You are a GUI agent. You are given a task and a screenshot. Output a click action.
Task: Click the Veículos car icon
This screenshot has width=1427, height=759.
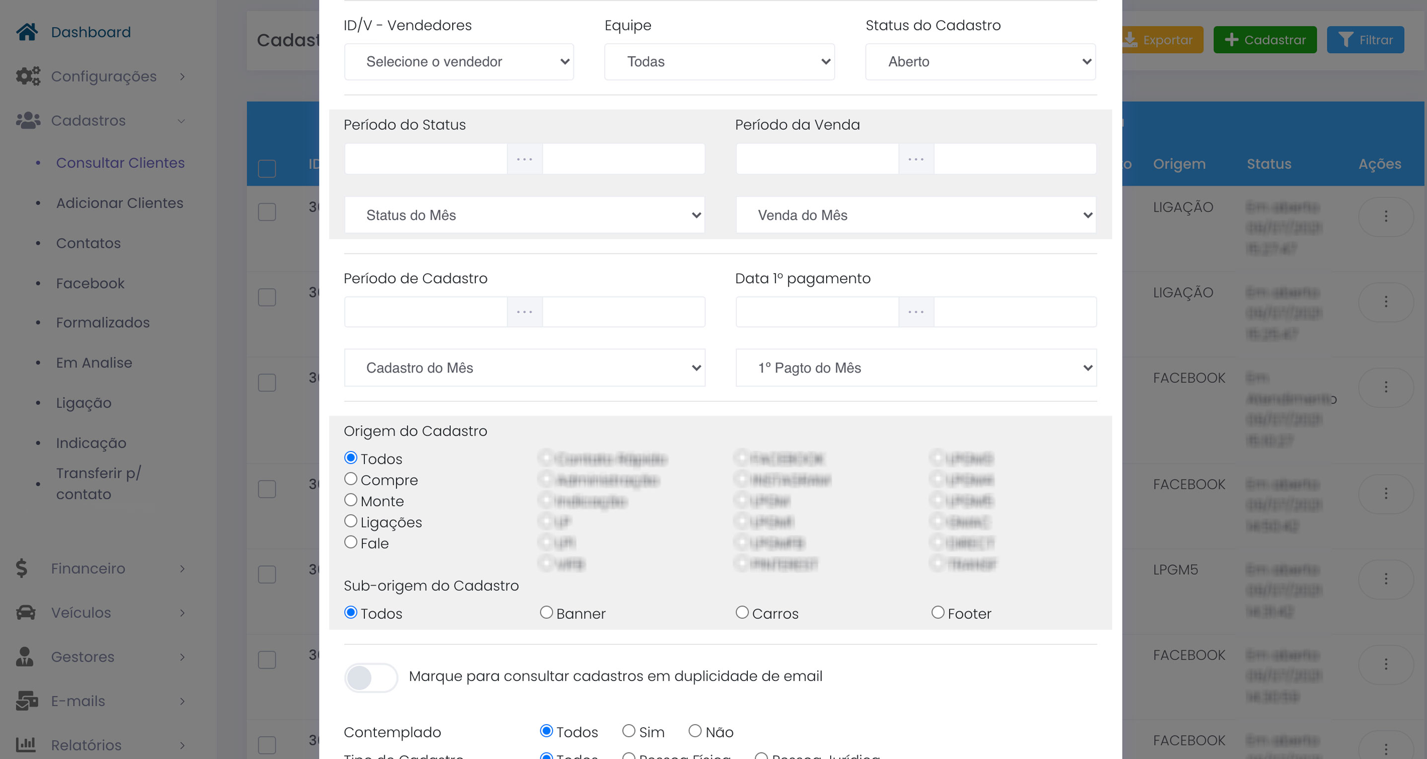[x=25, y=613]
